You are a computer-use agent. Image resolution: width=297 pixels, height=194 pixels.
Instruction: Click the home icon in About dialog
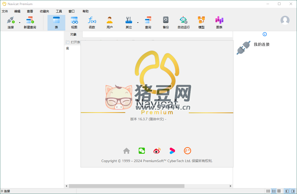pos(127,151)
